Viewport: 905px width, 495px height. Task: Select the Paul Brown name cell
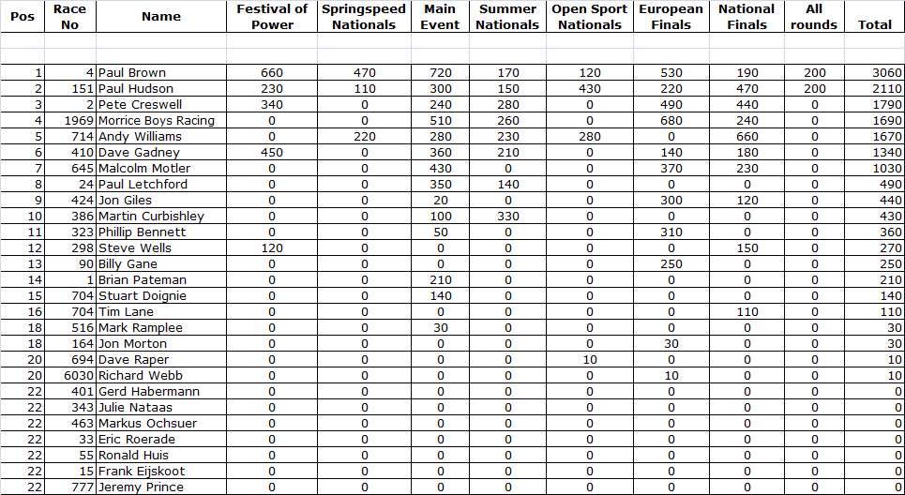tap(161, 72)
